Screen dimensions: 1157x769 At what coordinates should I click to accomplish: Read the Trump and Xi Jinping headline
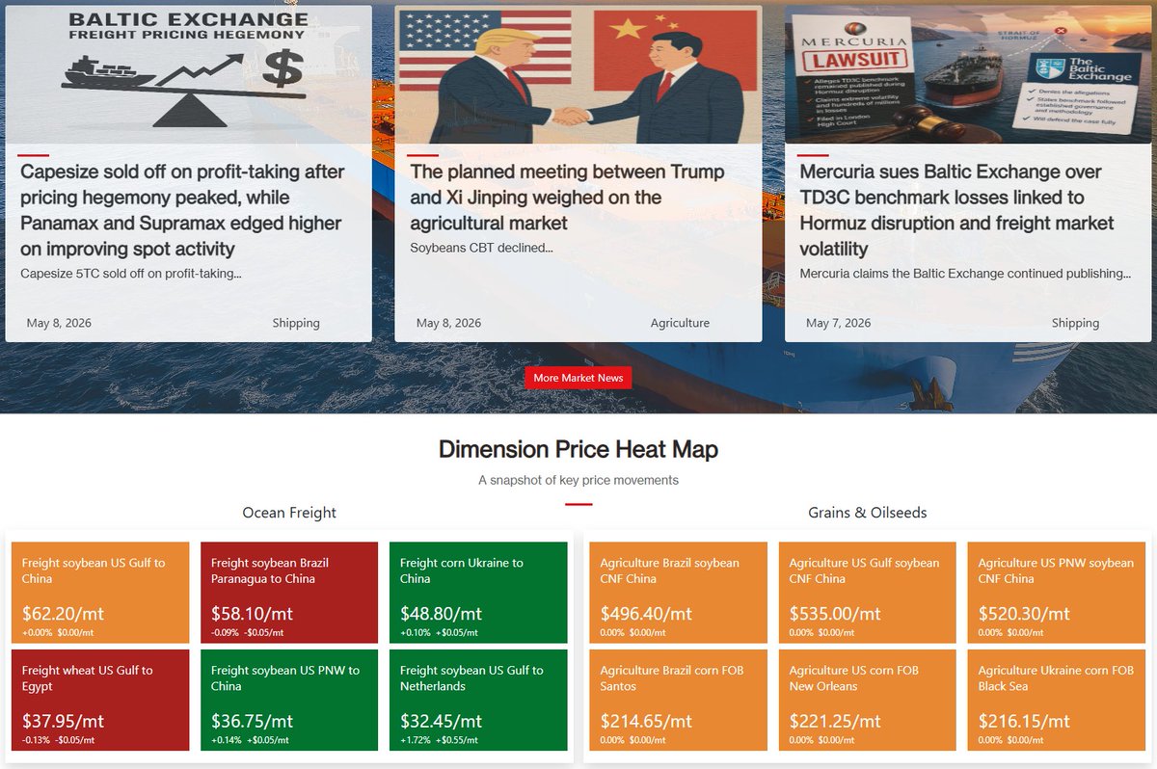[x=567, y=198]
